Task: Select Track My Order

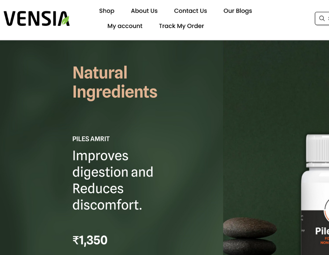Action: tap(181, 26)
